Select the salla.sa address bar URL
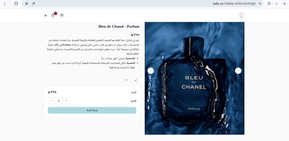The height and width of the screenshot is (141, 289). tap(234, 3)
